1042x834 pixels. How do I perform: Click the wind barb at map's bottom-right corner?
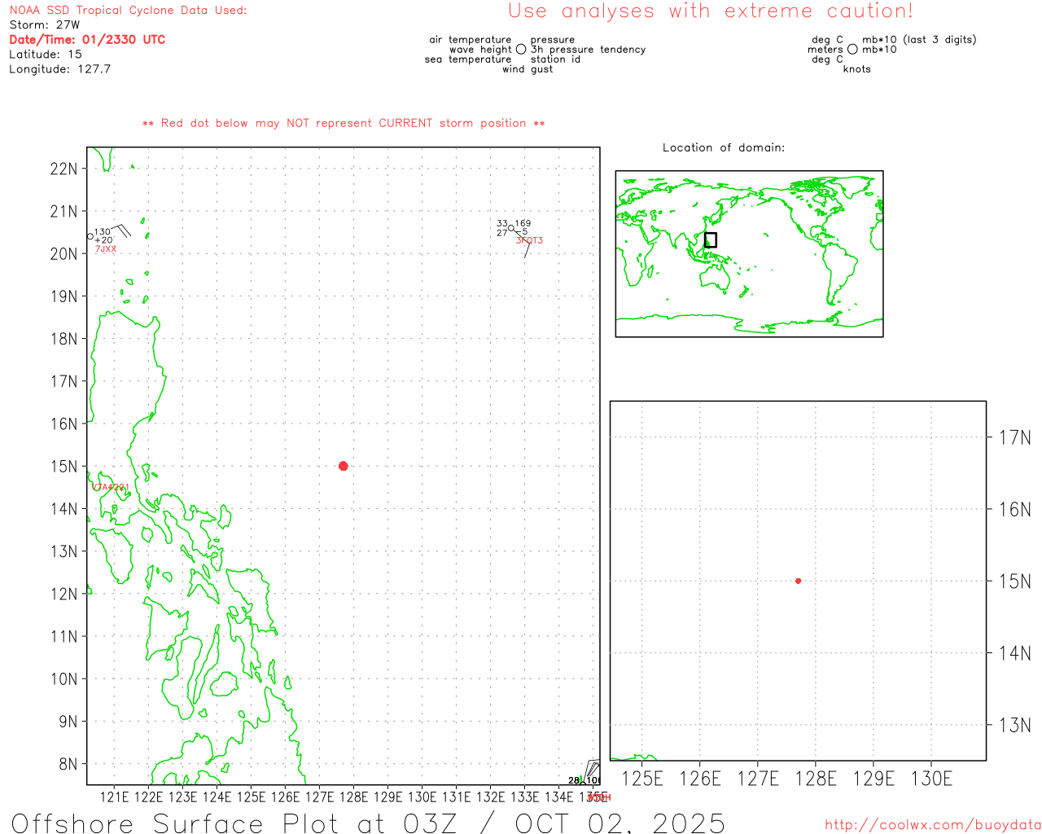[x=592, y=770]
